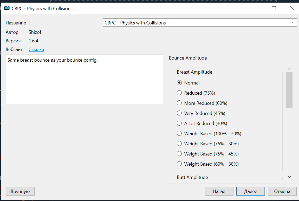The height and width of the screenshot is (201, 299).
Task: Select the Normal breast amplitude option
Action: point(179,83)
